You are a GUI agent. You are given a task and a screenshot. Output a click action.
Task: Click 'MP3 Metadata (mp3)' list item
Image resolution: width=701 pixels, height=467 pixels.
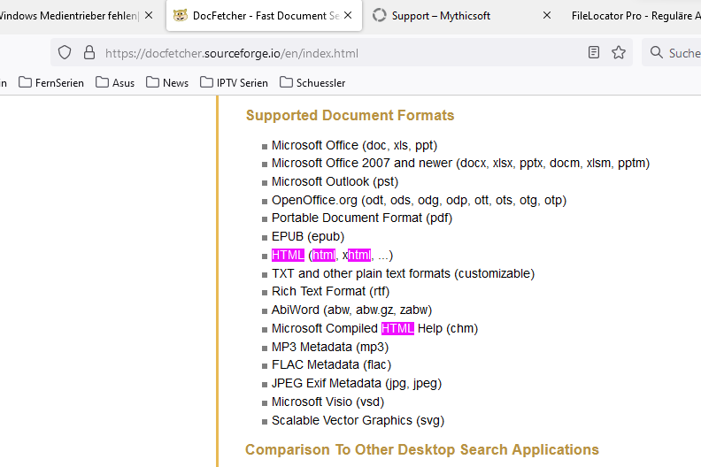click(330, 348)
